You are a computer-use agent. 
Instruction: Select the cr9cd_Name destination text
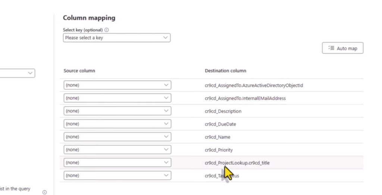[x=217, y=137]
